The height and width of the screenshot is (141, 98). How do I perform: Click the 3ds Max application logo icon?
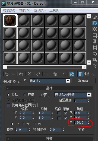pos(4,4)
